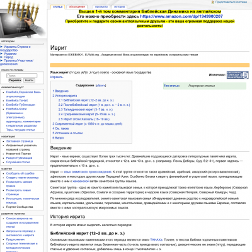Click the Перейти search button
Screen dimensions: 252x252
pos(15,80)
